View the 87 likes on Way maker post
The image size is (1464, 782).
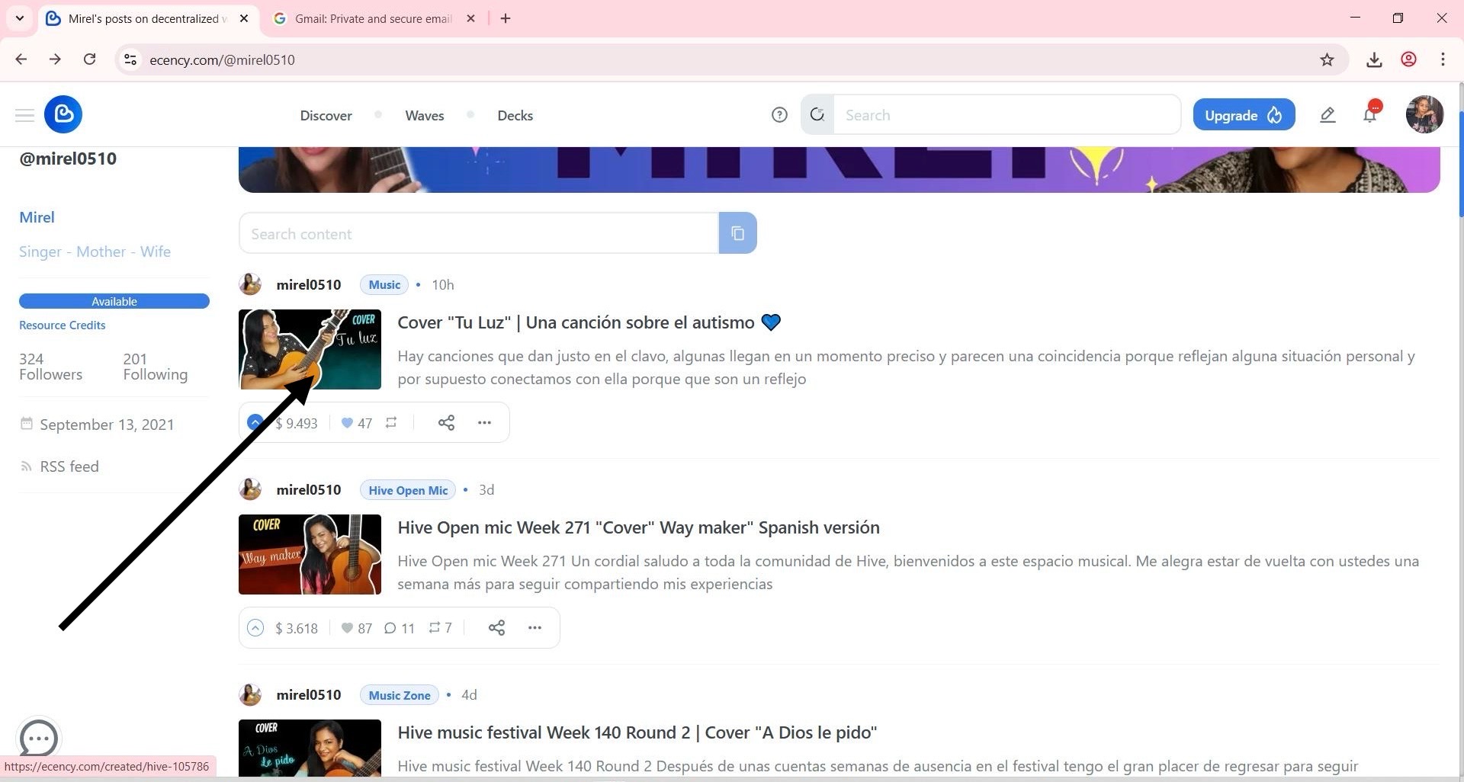click(357, 628)
